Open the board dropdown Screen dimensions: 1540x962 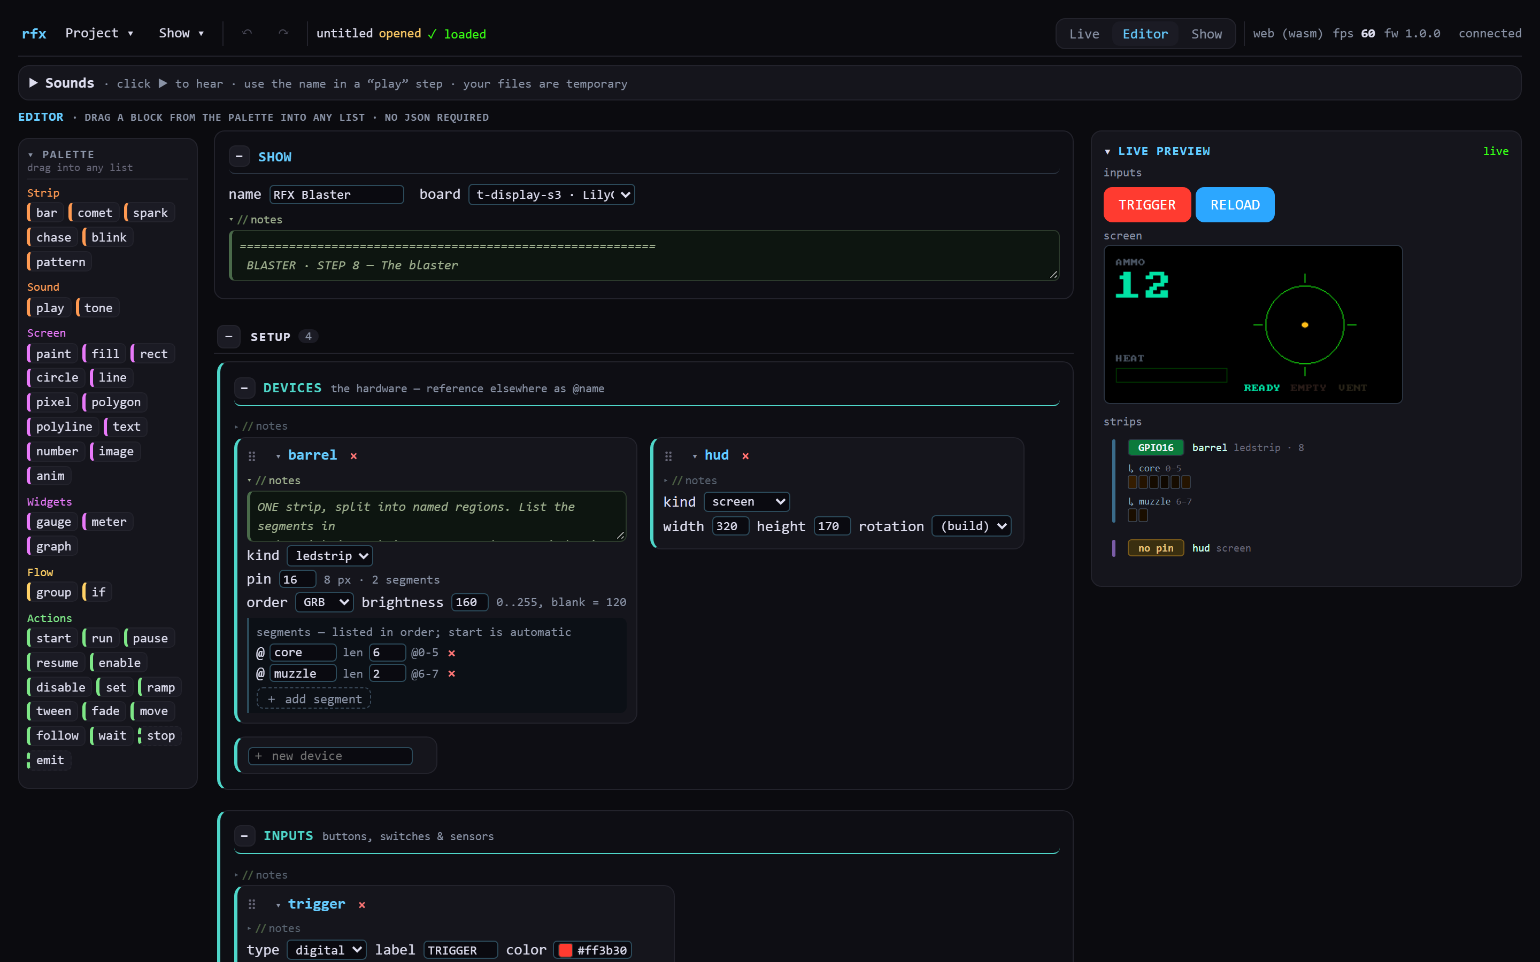coord(551,195)
